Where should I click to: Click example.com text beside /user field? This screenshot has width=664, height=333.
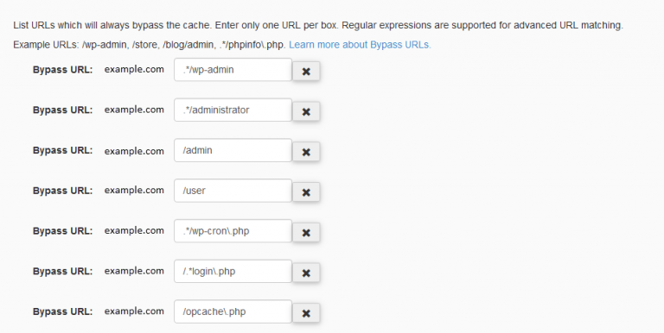click(x=134, y=191)
